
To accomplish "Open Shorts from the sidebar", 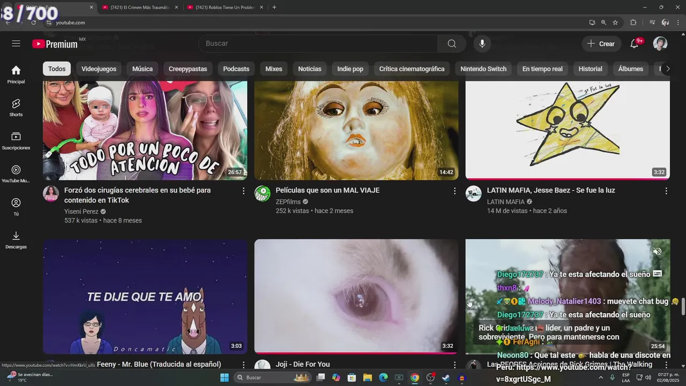I will (16, 108).
